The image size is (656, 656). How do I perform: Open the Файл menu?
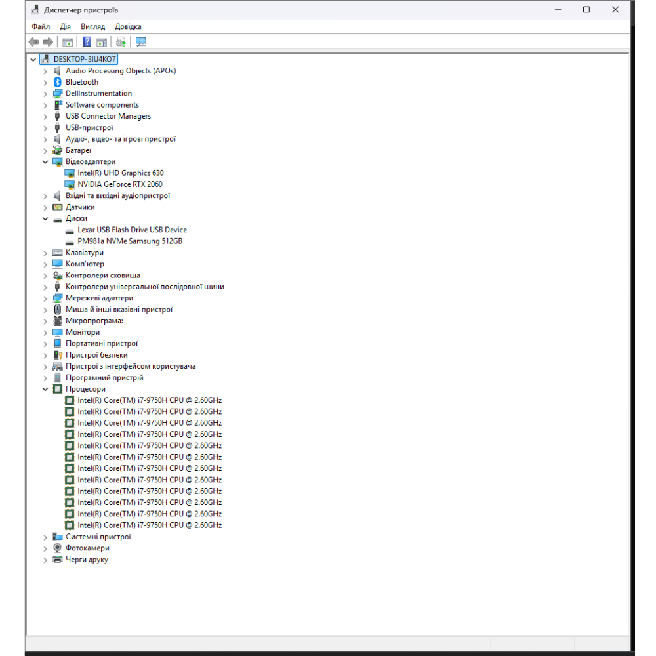click(41, 26)
